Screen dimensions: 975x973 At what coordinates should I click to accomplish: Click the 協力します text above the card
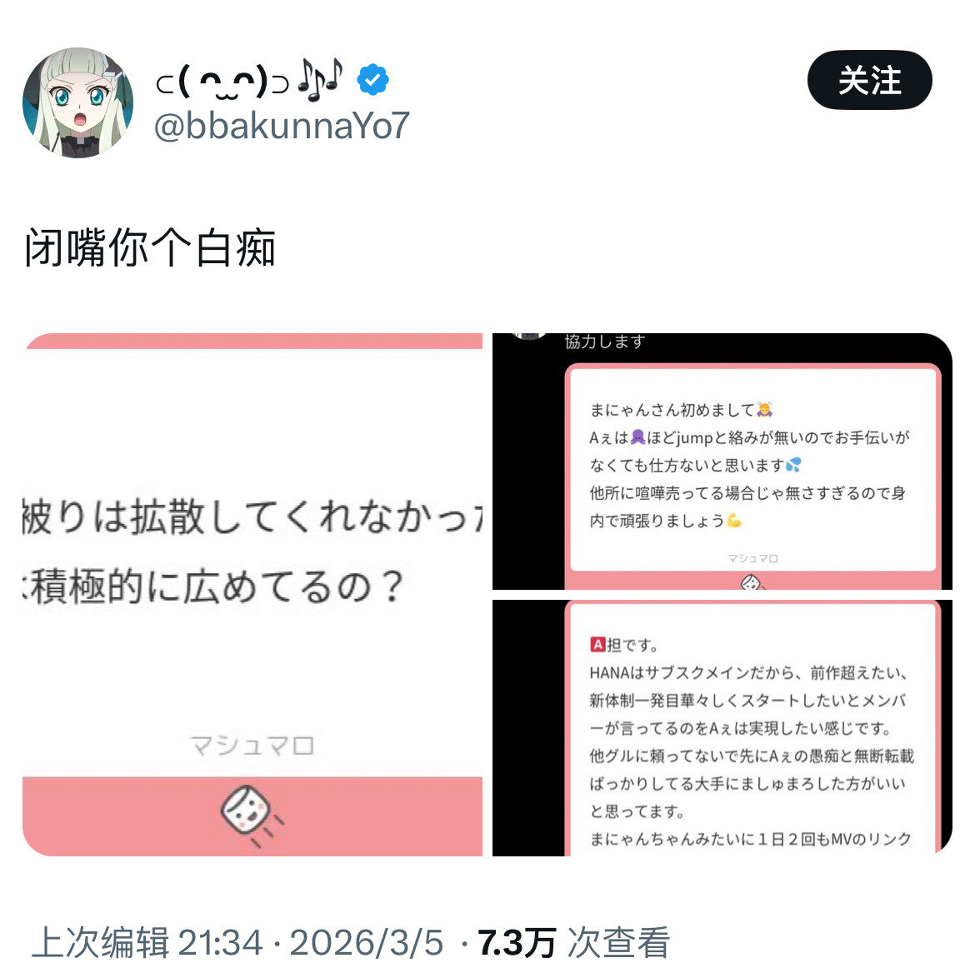point(605,342)
